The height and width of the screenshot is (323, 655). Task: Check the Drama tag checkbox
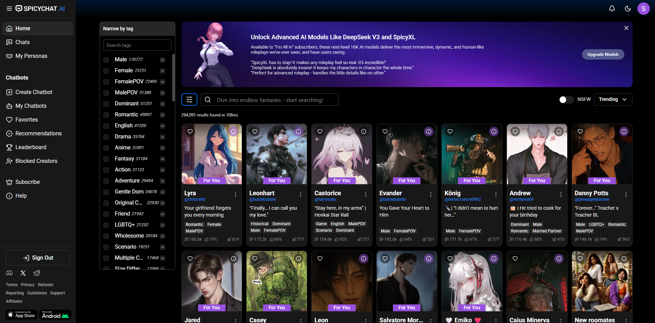click(x=106, y=137)
